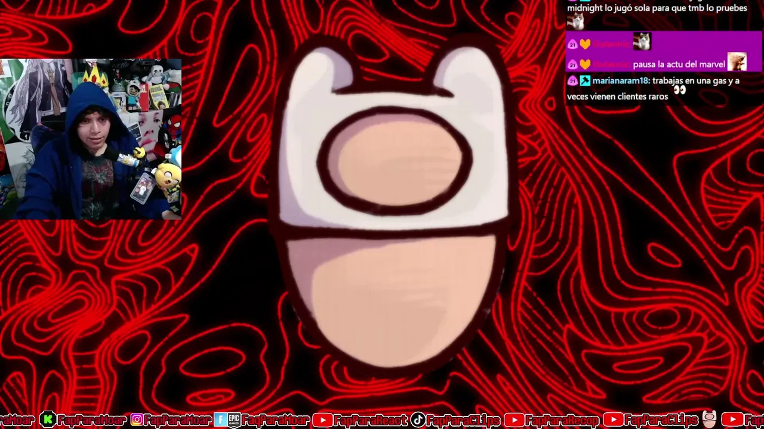Click the FapParaMoar handle next to the Instagram logo
The image size is (764, 429).
tap(178, 420)
